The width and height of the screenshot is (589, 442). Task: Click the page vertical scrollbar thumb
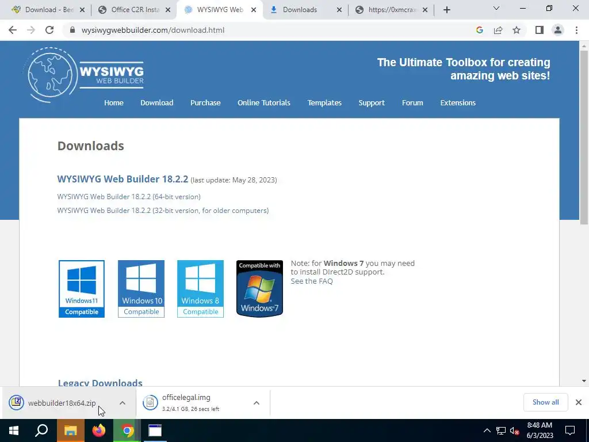[584, 137]
